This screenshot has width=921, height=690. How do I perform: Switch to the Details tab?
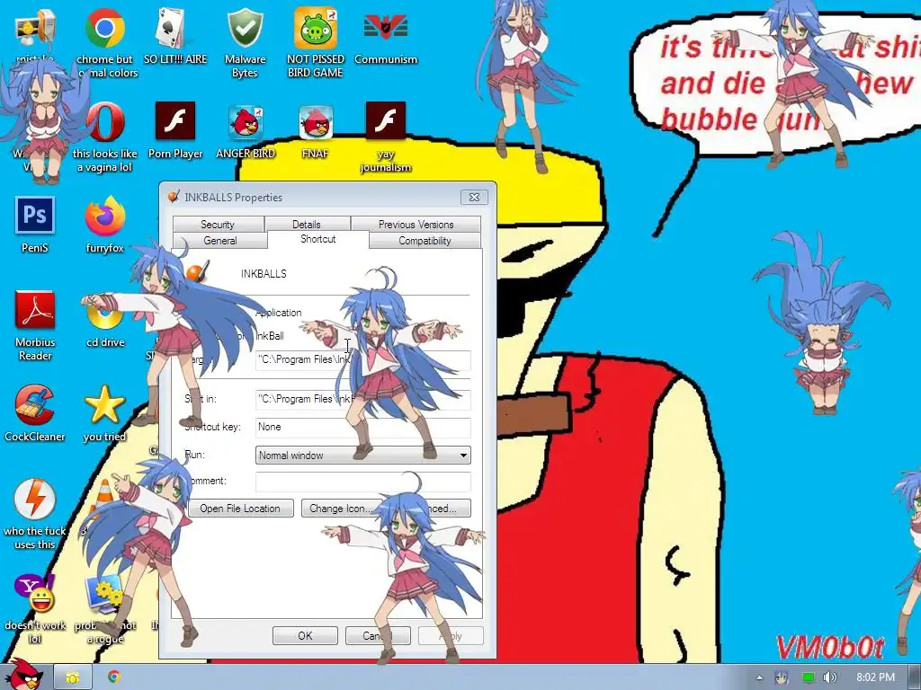pos(307,224)
